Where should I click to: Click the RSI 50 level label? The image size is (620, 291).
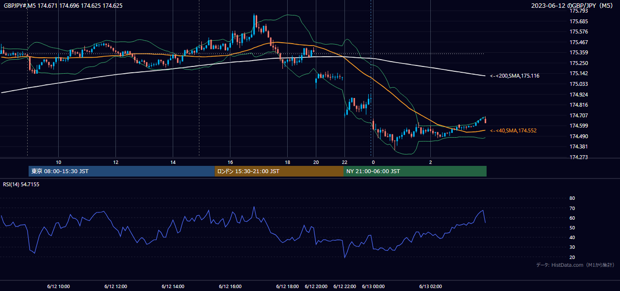(x=572, y=227)
